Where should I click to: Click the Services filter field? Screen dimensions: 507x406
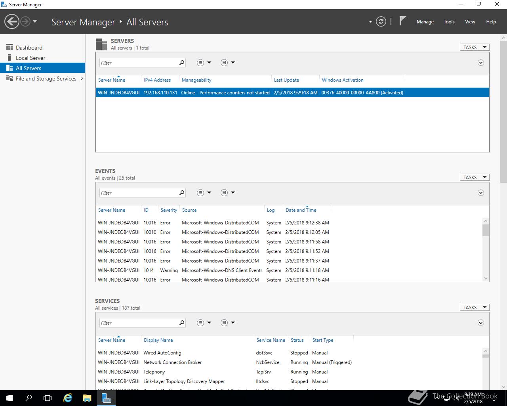pos(138,323)
